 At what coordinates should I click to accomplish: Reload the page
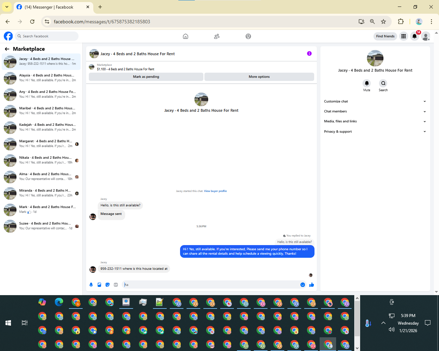click(x=32, y=22)
